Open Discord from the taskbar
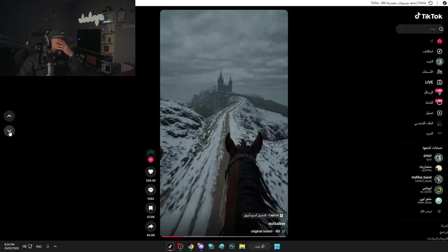The width and height of the screenshot is (448, 252). [201, 246]
